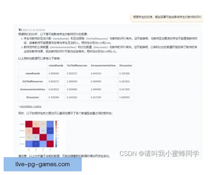Select the raisedhands row label

pyautogui.click(x=33, y=73)
